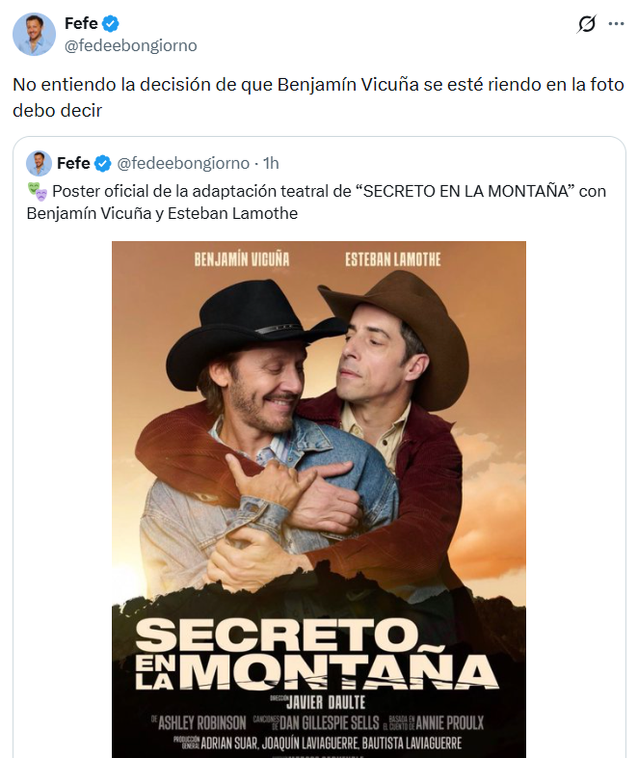This screenshot has height=758, width=638.
Task: Click the main tweet text about Benjamín Vicuña
Action: (318, 97)
